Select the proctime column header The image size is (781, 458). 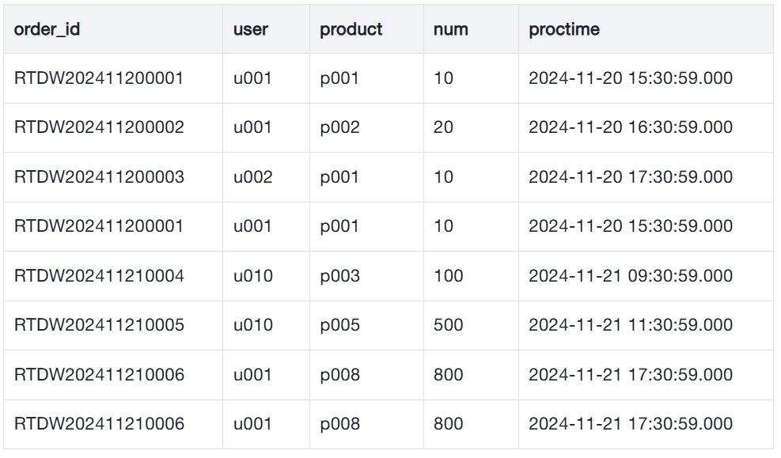click(564, 29)
